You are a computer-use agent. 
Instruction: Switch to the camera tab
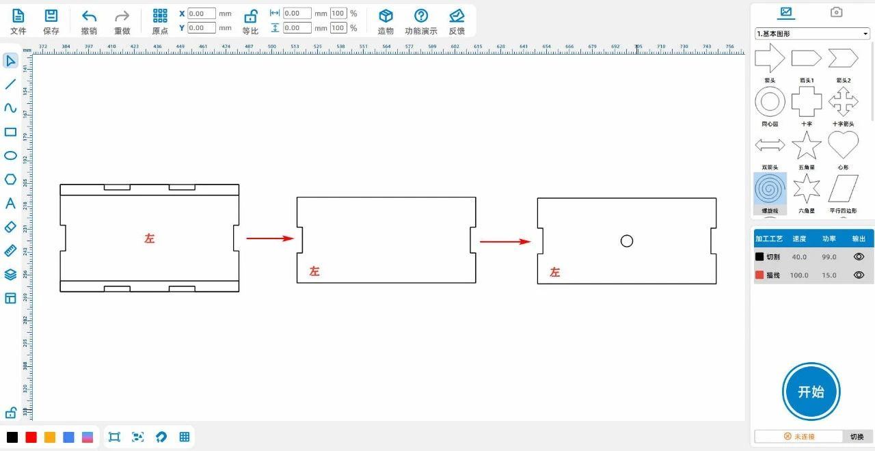[836, 12]
